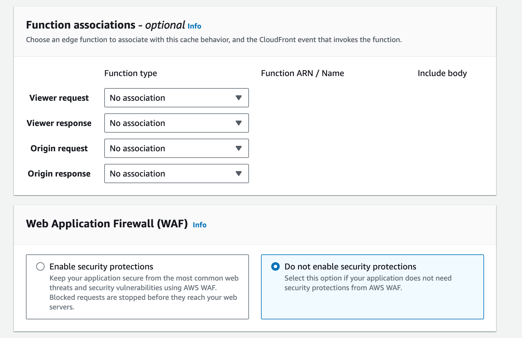Screen dimensions: 522x338
Task: Click the Viewer request row label
Action: pos(59,98)
